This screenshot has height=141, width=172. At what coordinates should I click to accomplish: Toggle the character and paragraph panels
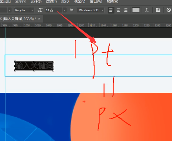click(x=158, y=10)
